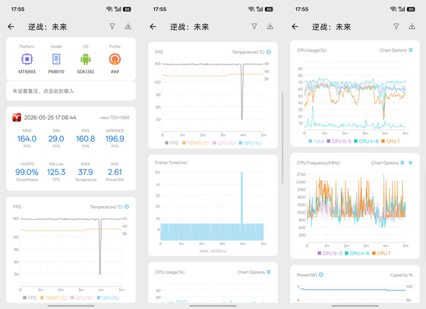Tap the back arrow on the left phone screen

pos(11,27)
